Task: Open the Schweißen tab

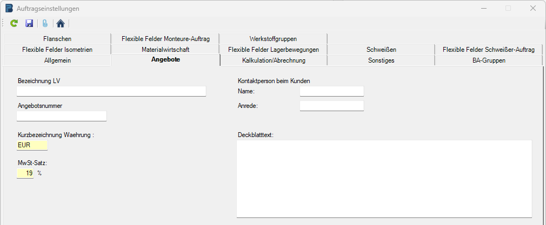Action: [381, 50]
